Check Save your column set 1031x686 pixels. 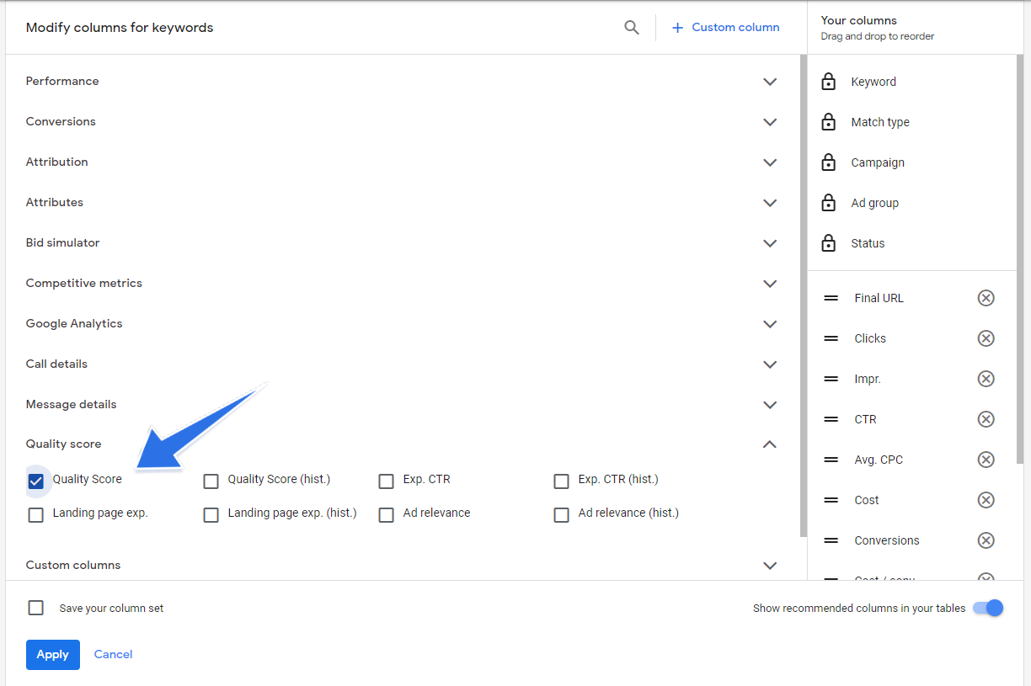(x=35, y=608)
